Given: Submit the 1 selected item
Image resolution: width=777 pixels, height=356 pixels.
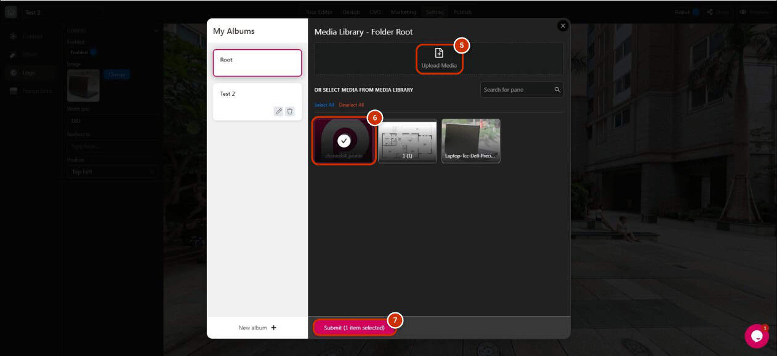Looking at the screenshot, I should tap(354, 328).
